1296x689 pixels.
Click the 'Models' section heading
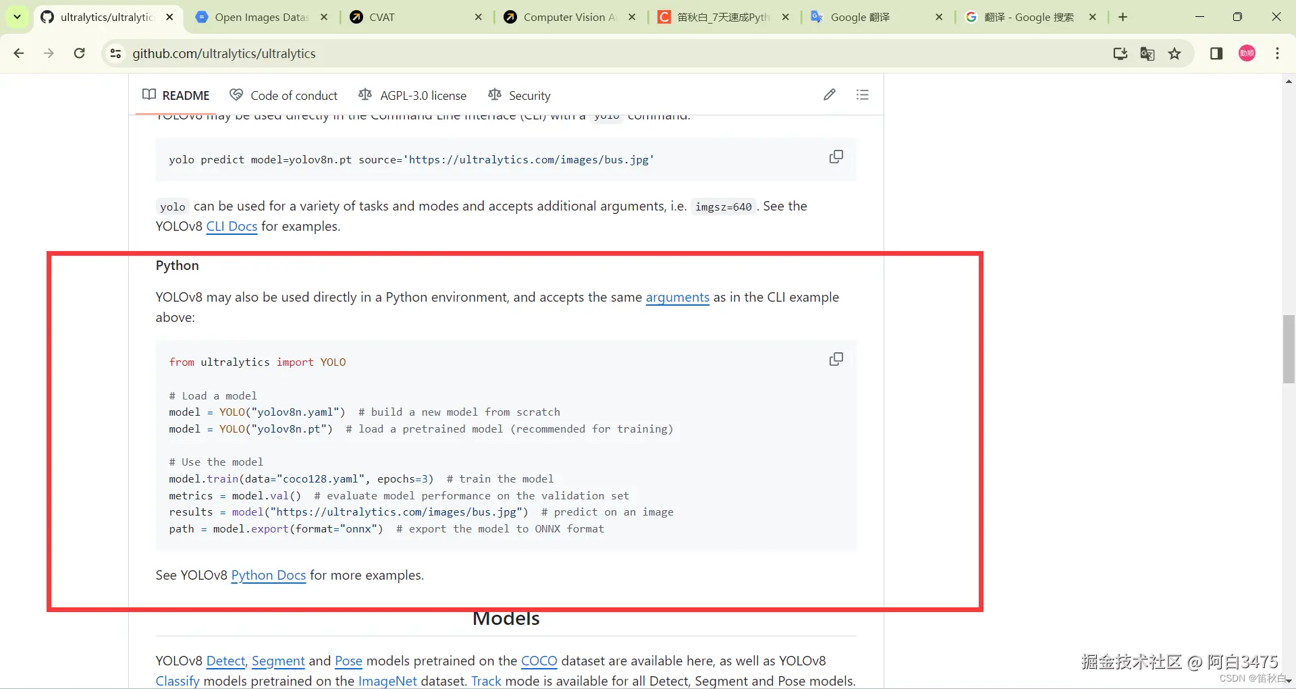[x=506, y=619]
